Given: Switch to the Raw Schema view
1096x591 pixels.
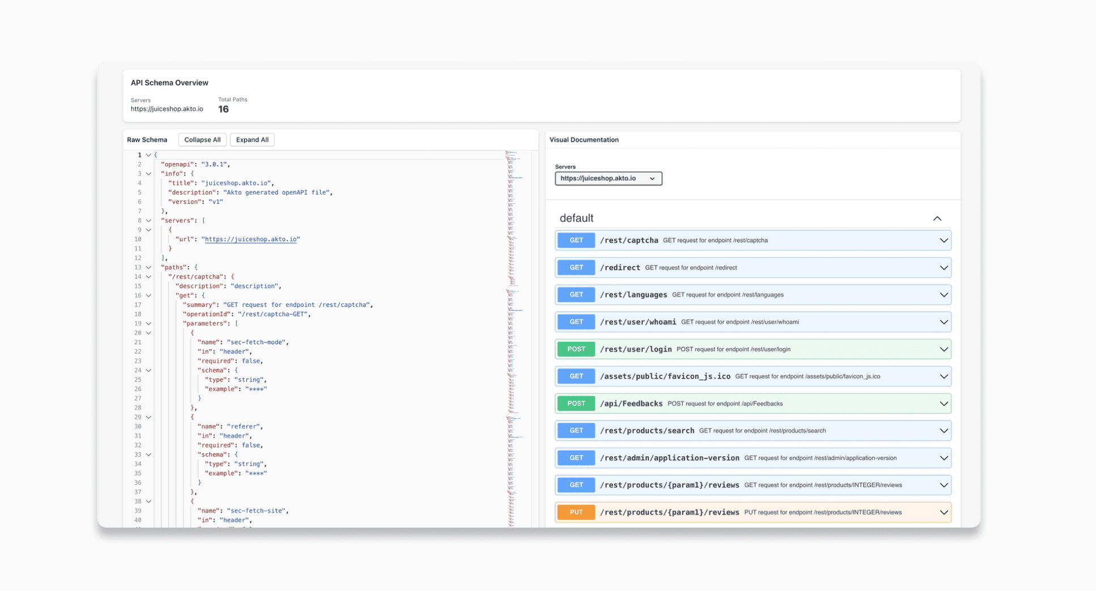Looking at the screenshot, I should 147,139.
